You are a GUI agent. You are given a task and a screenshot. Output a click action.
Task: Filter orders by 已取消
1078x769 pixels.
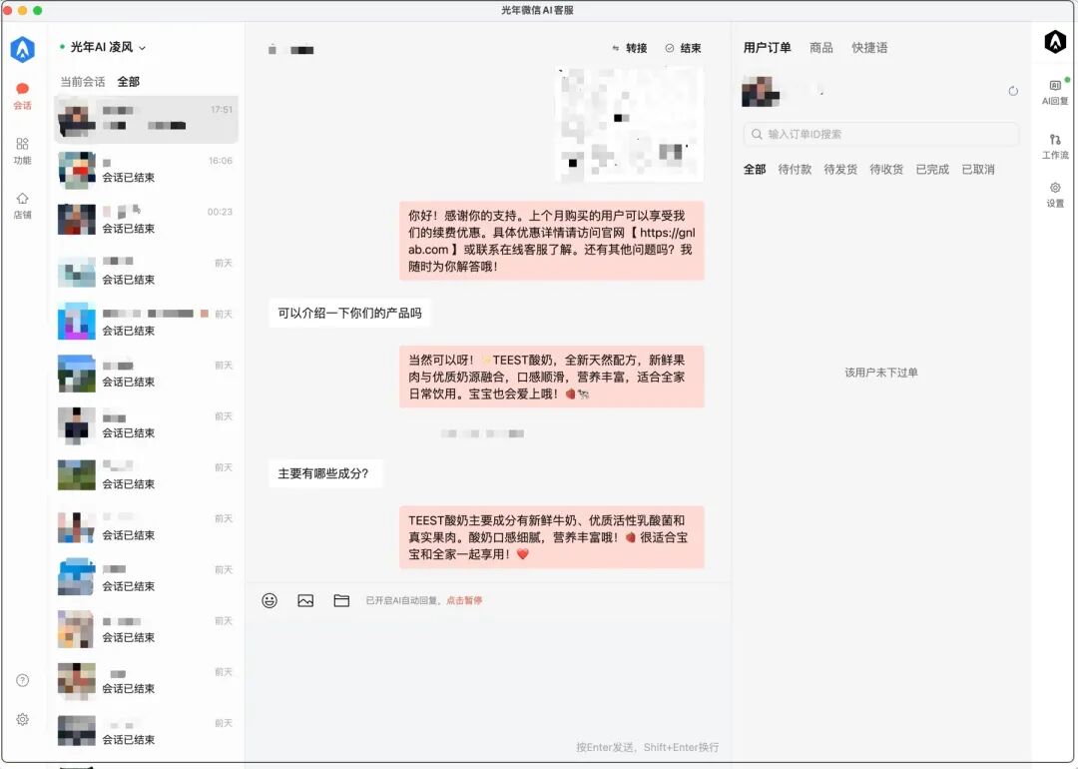[977, 169]
